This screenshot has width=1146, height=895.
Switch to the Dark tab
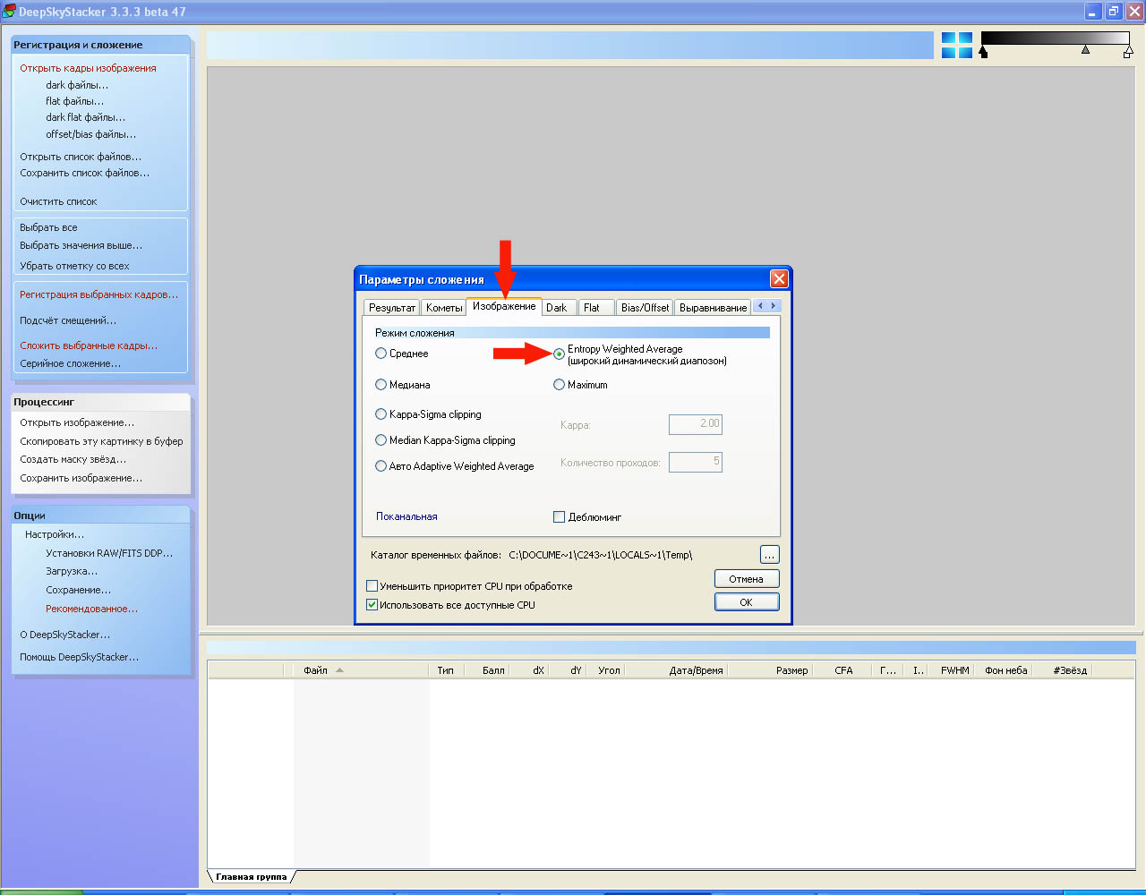pos(557,308)
